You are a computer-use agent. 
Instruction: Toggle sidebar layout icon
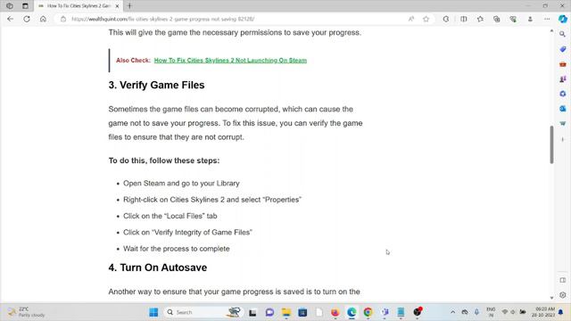click(563, 280)
